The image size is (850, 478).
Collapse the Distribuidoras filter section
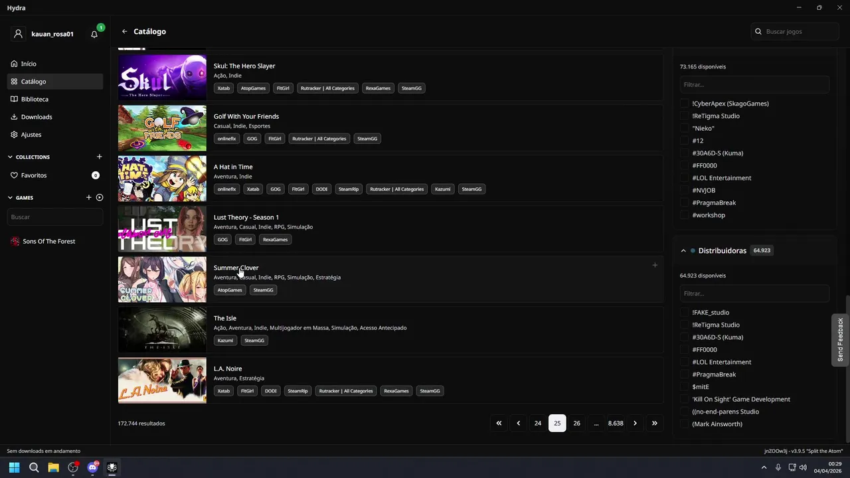point(683,250)
